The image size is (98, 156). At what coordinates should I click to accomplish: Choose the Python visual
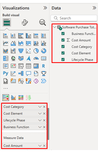[x=6, y=74]
